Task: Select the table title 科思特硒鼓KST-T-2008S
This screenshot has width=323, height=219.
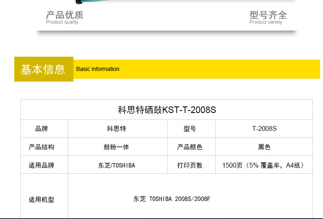Action: tap(167, 110)
